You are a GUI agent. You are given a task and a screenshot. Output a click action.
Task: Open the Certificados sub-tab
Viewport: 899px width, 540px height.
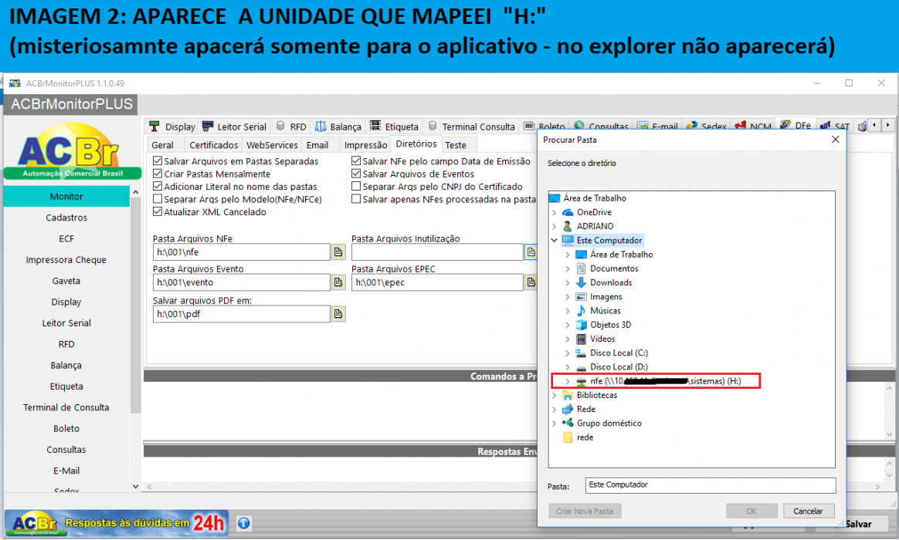(213, 146)
